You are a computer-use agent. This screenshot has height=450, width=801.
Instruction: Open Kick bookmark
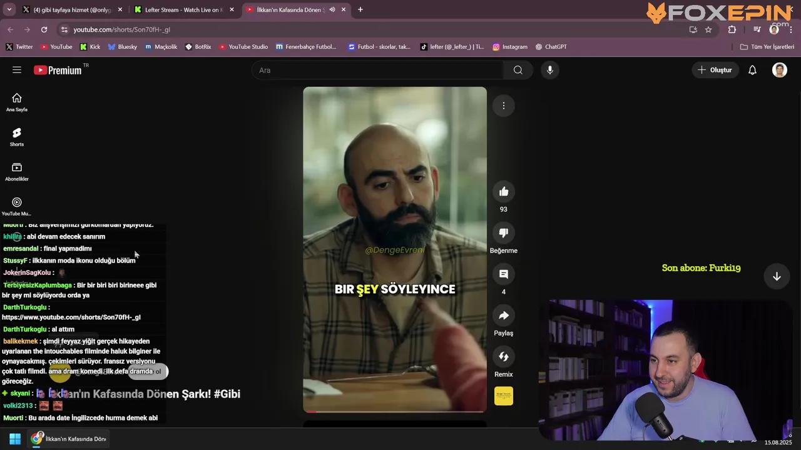(x=89, y=47)
